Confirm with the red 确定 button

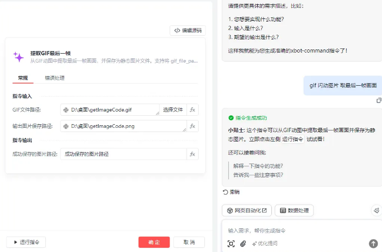(154, 243)
